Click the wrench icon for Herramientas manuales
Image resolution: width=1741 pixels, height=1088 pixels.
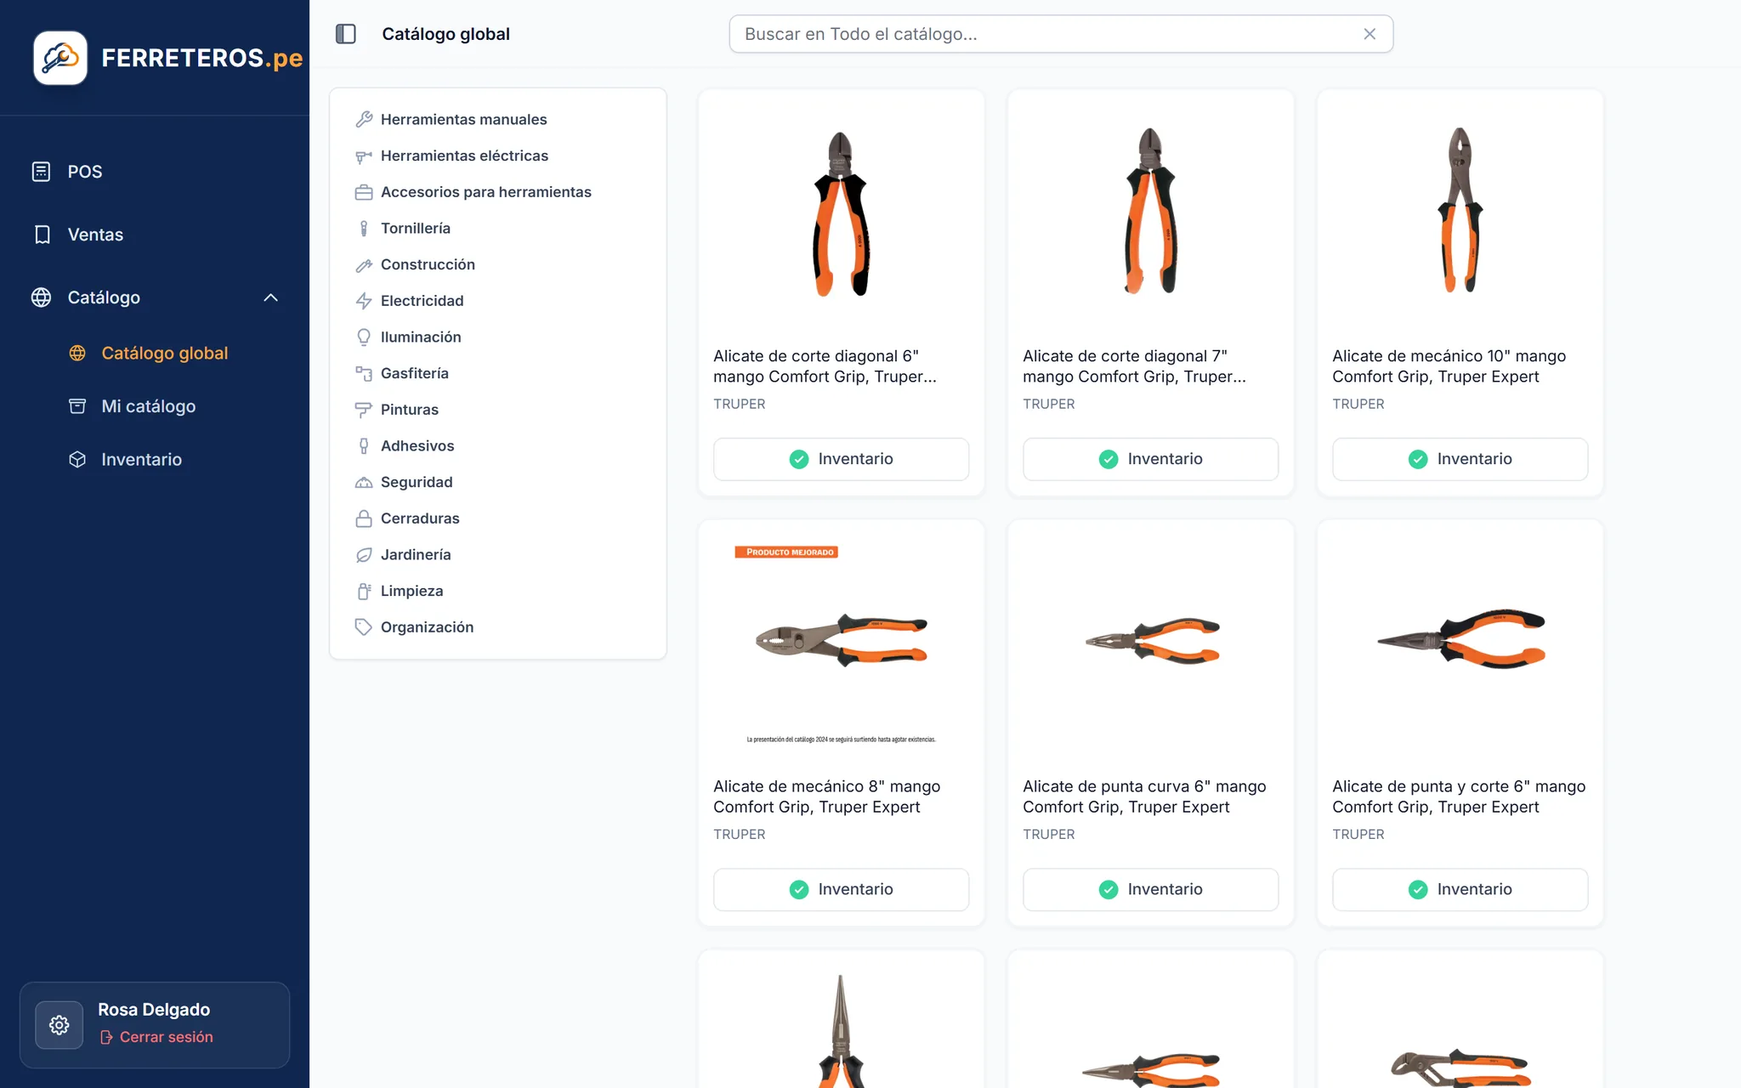[x=364, y=120]
